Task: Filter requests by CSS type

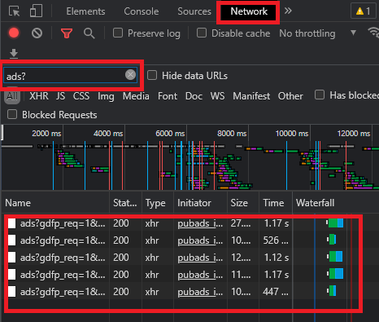Action: point(81,96)
